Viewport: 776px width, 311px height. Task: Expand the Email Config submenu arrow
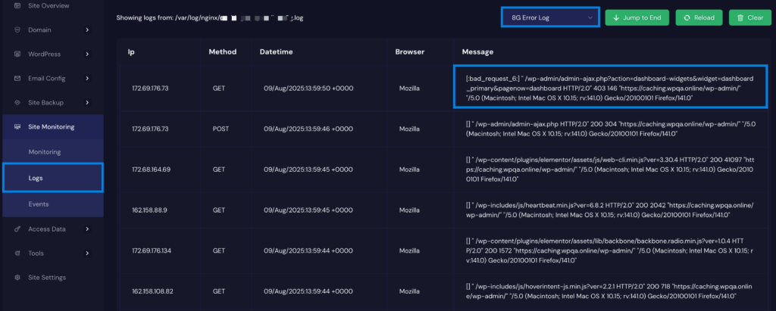click(x=87, y=78)
